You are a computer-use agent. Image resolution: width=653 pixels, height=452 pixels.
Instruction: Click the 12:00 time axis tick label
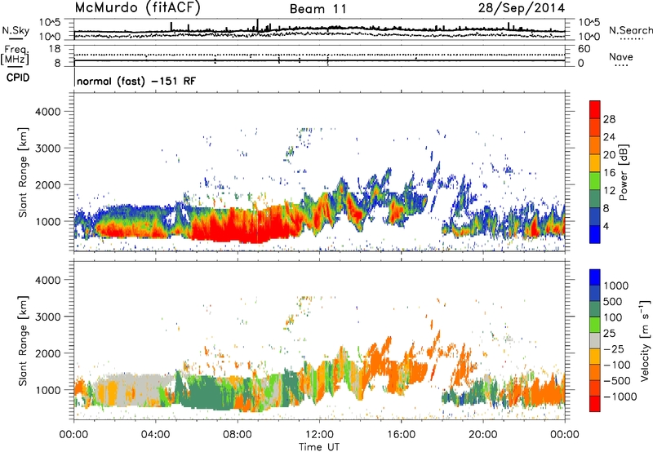click(x=319, y=435)
